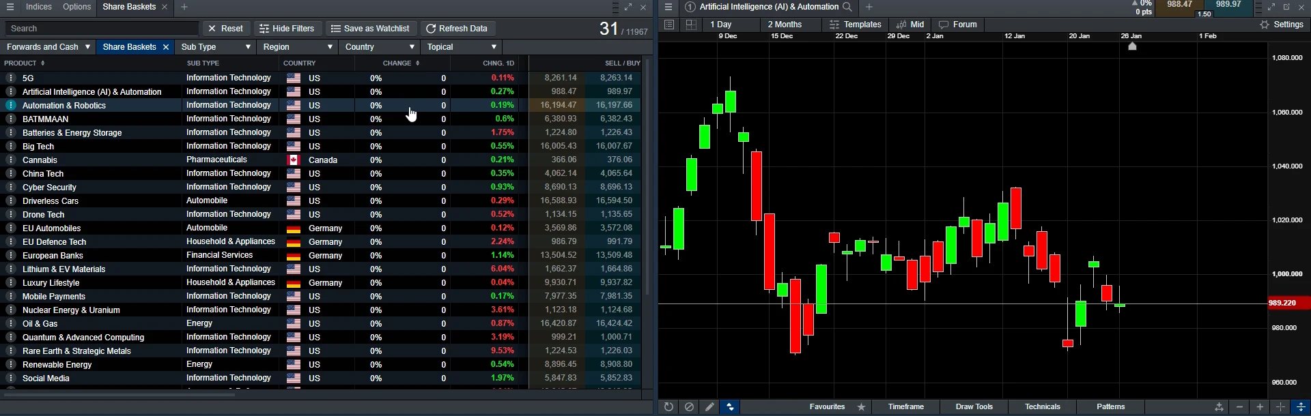Click Save as Watchlist button
1311x416 pixels.
click(x=371, y=29)
